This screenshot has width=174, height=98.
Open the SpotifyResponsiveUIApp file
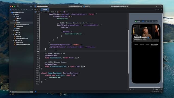(21, 25)
